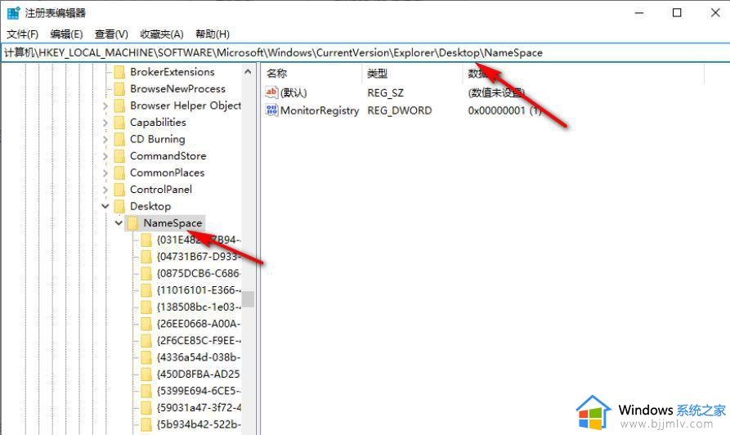Select the {450D8FBA-AD25 subkey
The width and height of the screenshot is (730, 435).
[199, 374]
